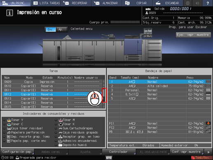Open Configuración pap. button
This screenshot has width=213, height=160.
click(17, 152)
